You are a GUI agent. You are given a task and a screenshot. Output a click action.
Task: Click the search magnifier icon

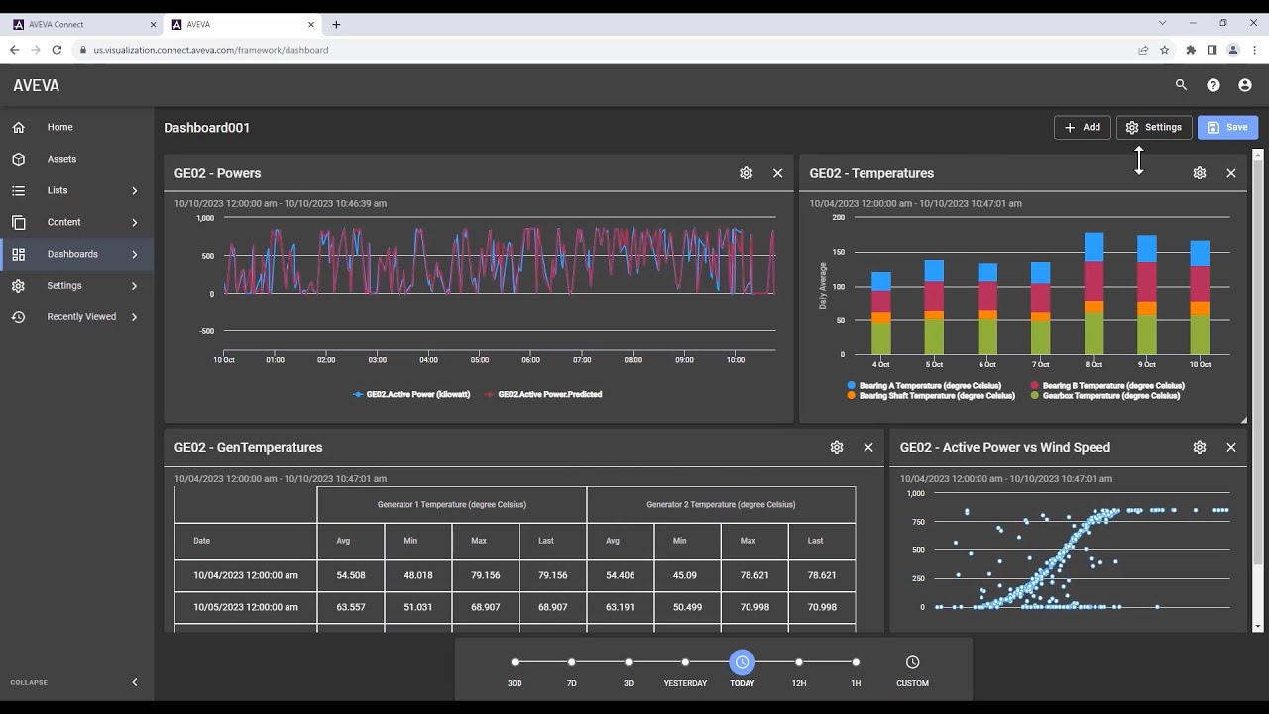click(x=1181, y=85)
